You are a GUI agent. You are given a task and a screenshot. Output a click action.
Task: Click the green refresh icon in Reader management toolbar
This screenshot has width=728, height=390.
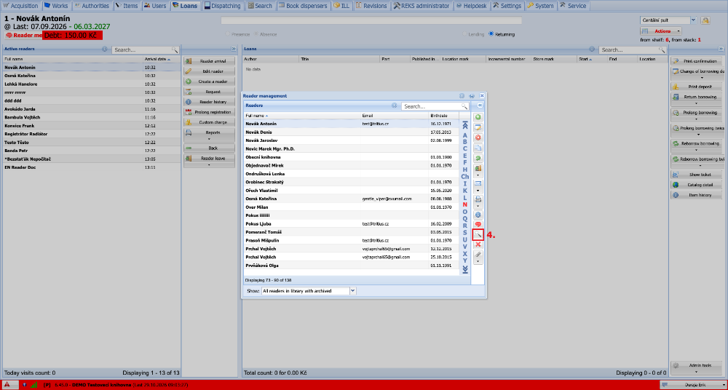click(x=478, y=159)
